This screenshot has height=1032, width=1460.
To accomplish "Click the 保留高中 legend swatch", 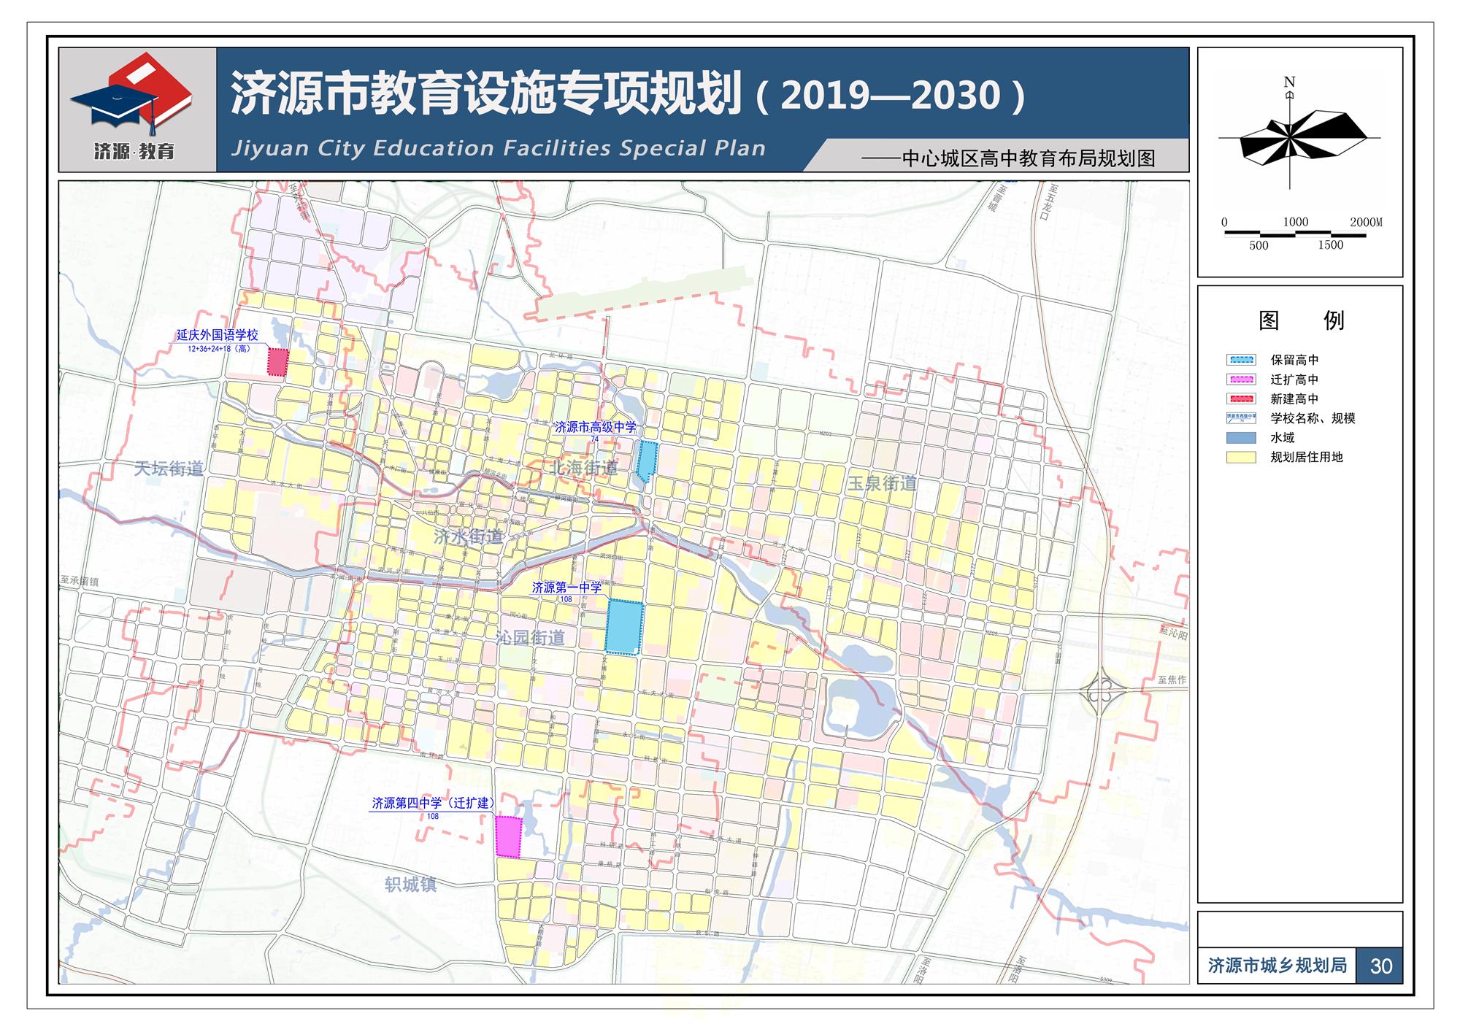I will 1241,360.
